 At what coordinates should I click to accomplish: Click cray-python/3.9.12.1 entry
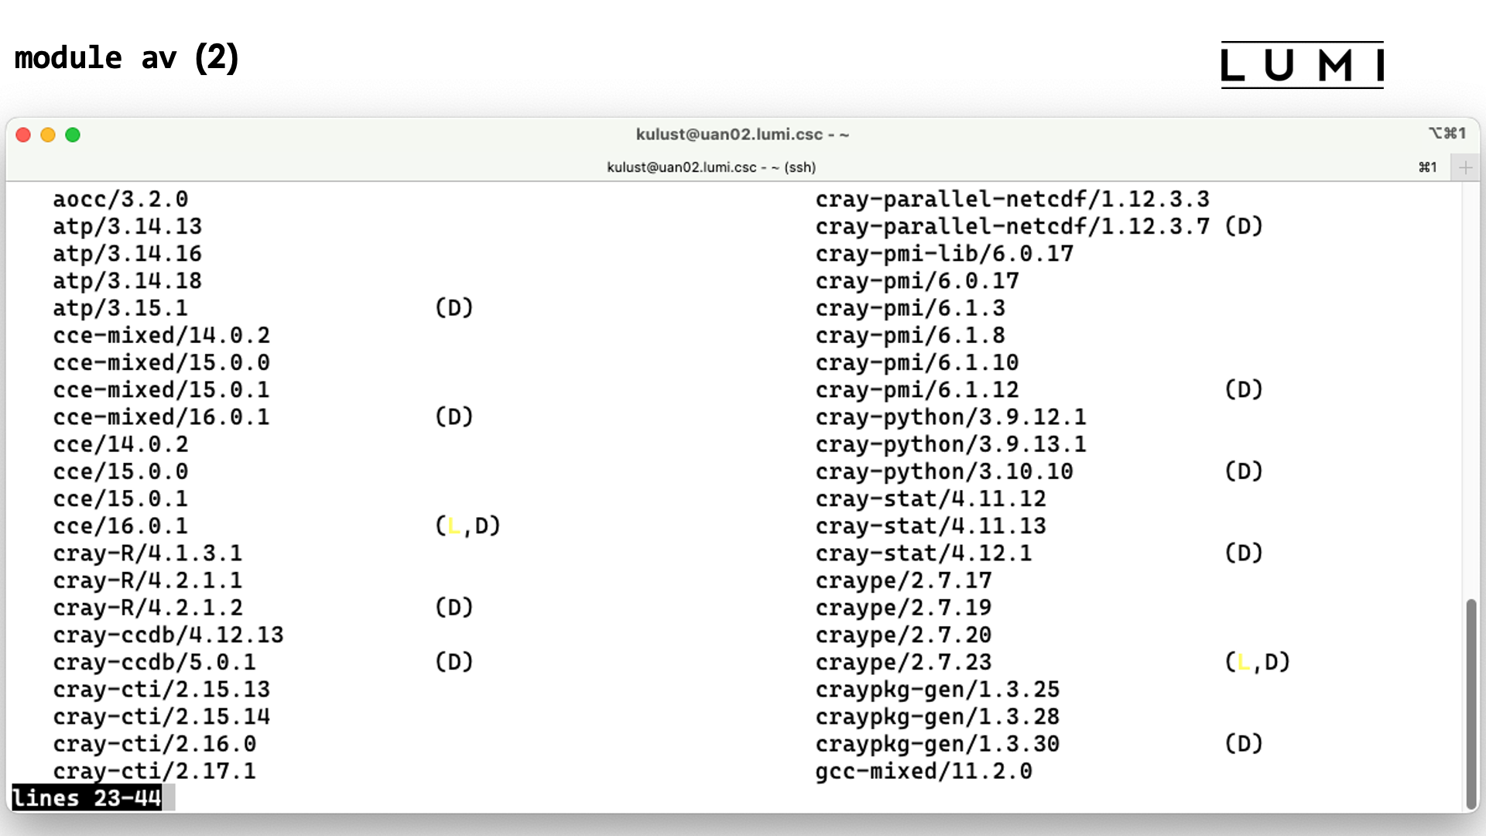(951, 417)
